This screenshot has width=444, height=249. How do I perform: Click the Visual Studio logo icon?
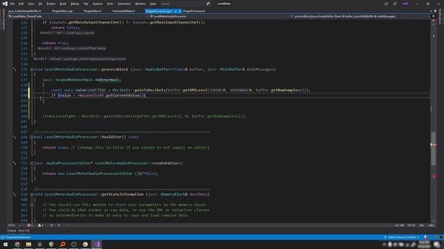click(5, 3)
